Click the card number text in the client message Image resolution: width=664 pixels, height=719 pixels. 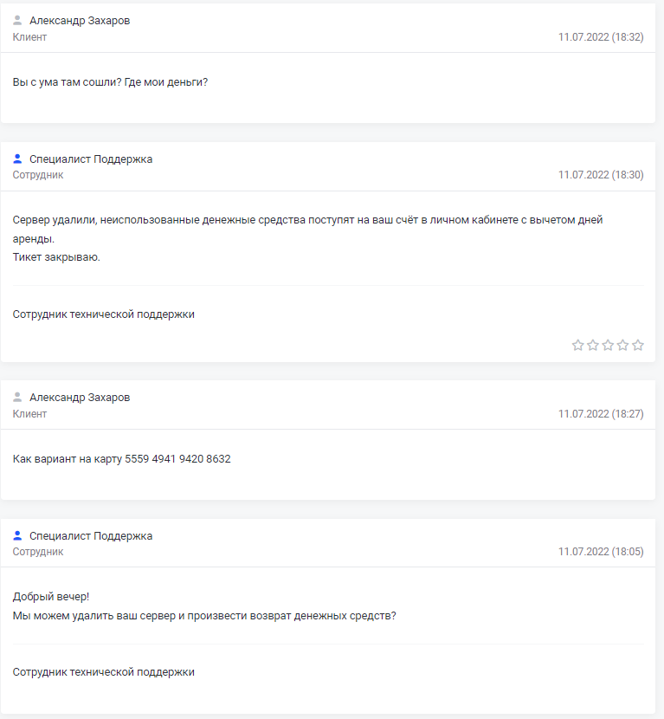point(177,459)
